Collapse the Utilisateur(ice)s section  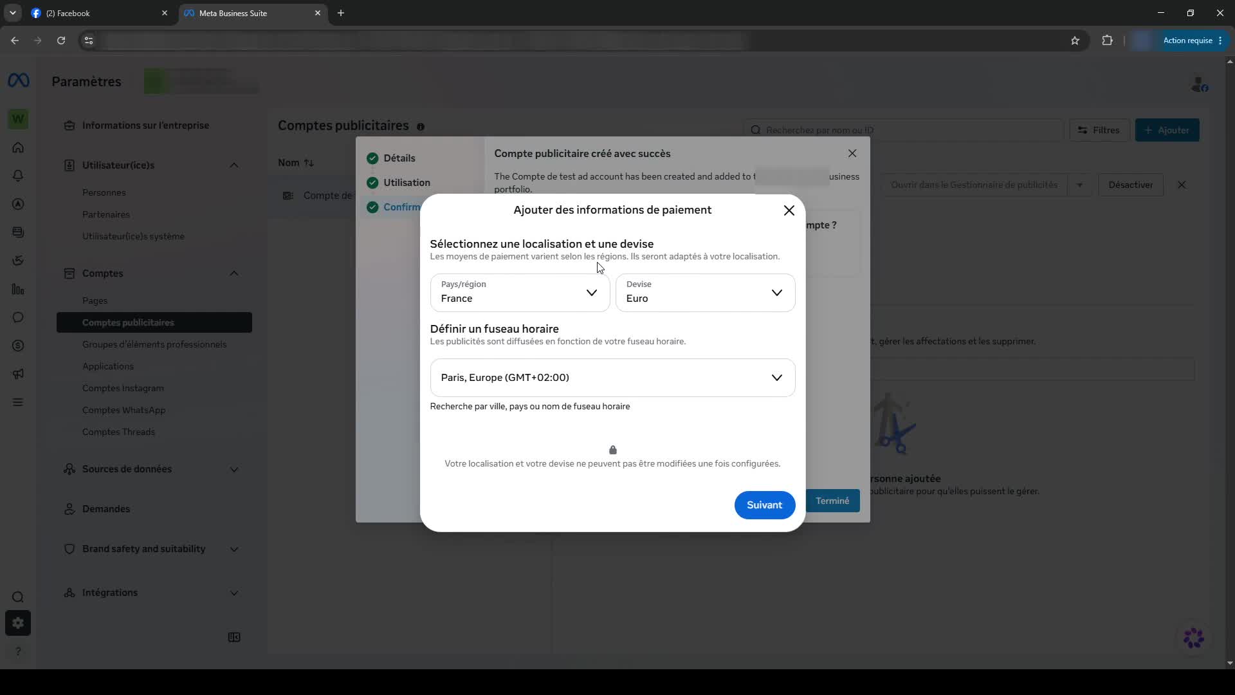coord(234,165)
